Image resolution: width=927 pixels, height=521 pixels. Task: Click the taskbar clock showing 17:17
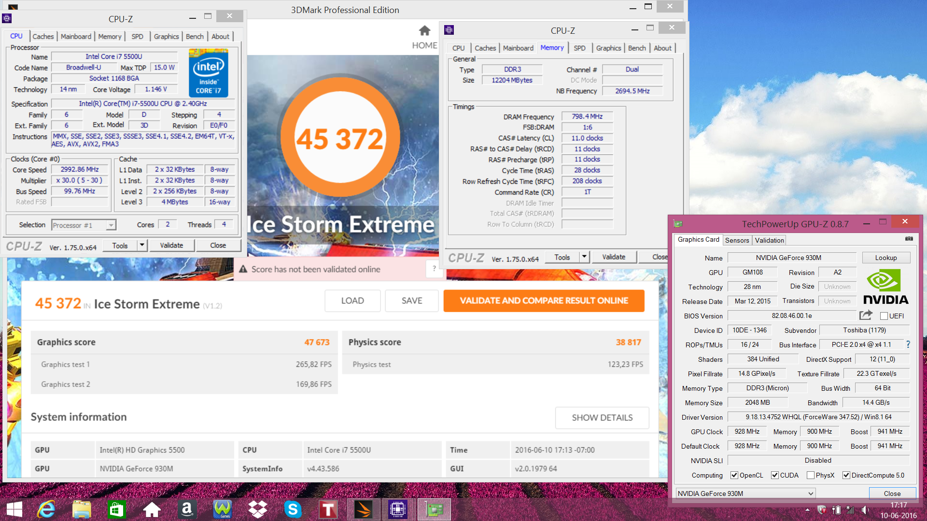click(898, 505)
